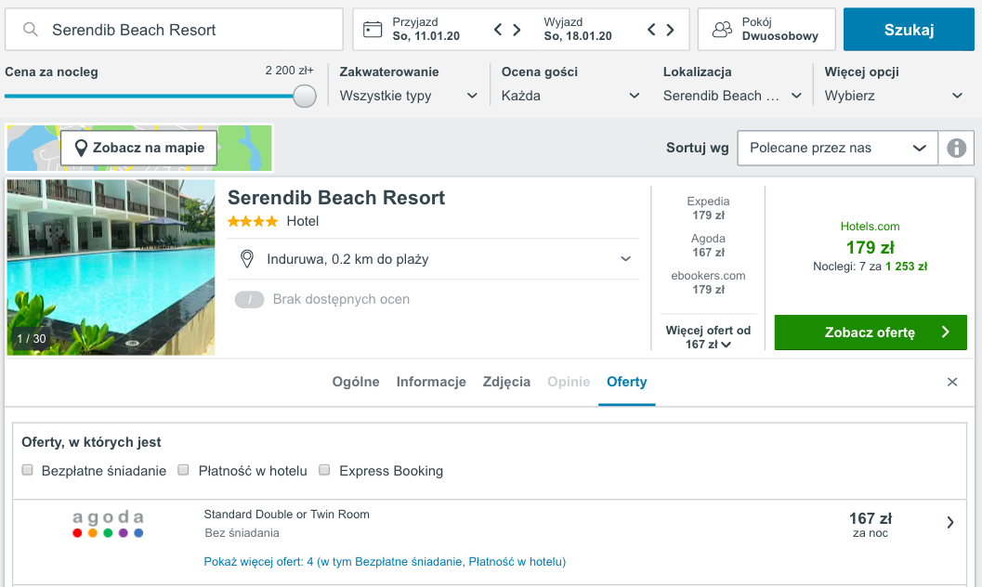Tick the Płatność w hotelu checkbox

184,470
